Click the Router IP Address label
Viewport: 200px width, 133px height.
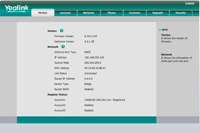[65, 79]
